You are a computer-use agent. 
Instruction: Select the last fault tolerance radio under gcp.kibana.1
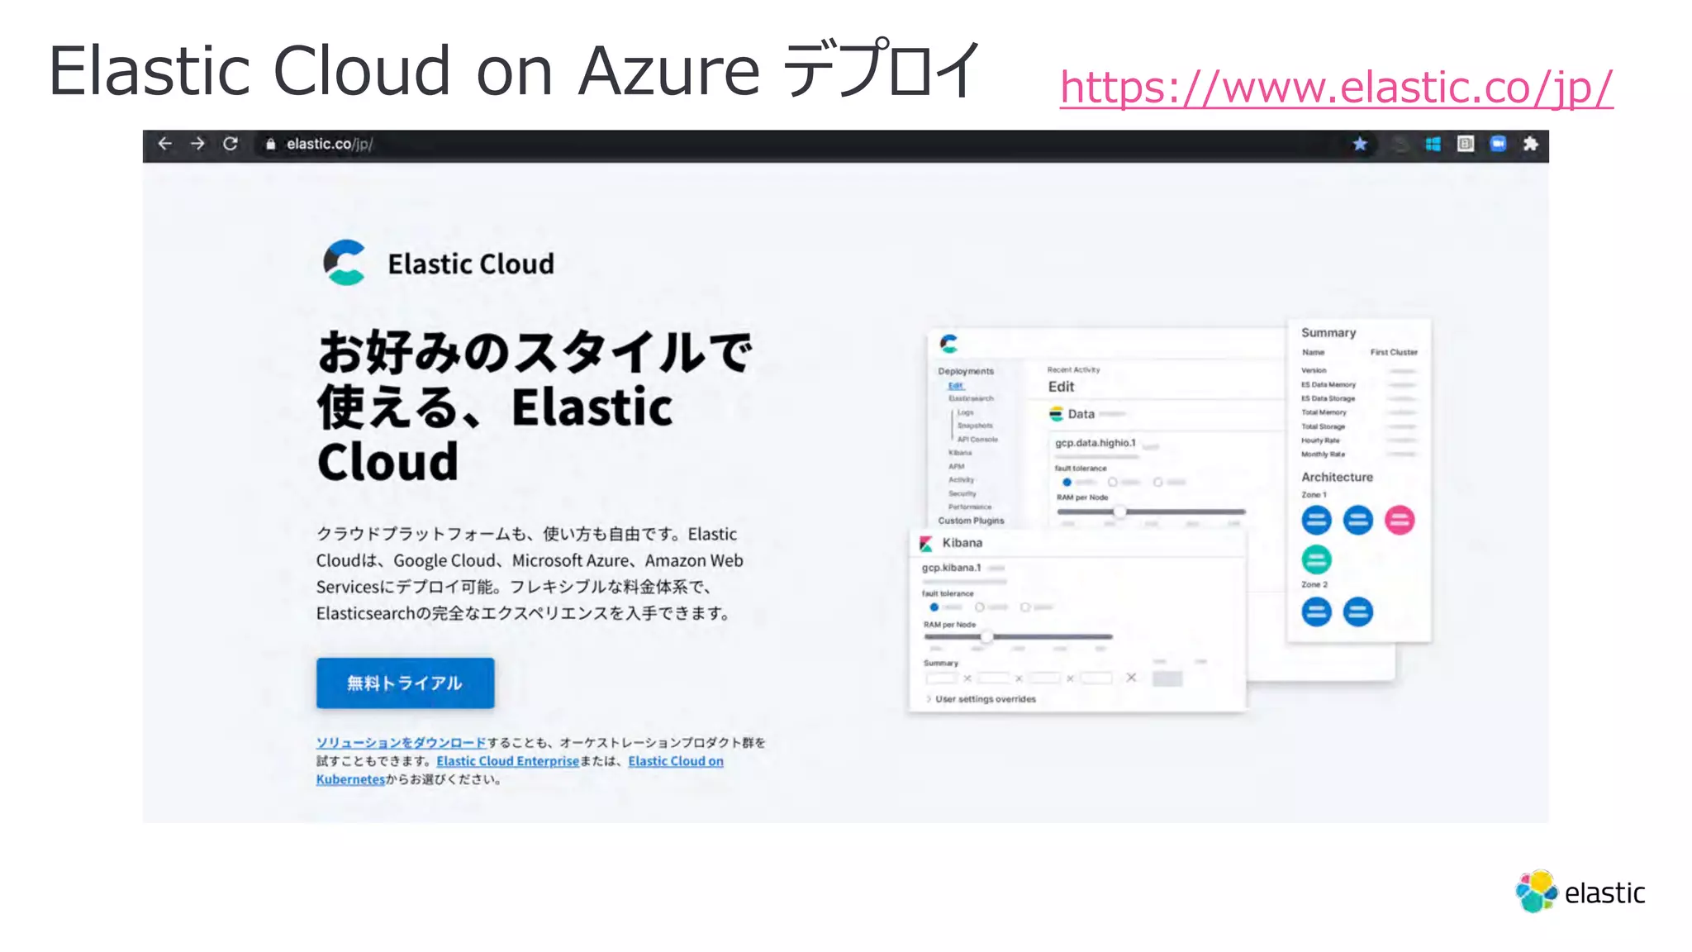[1024, 607]
